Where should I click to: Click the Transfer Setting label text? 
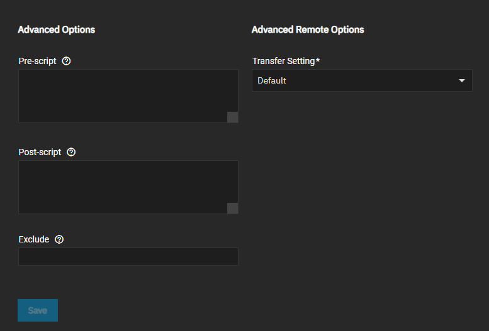click(283, 61)
